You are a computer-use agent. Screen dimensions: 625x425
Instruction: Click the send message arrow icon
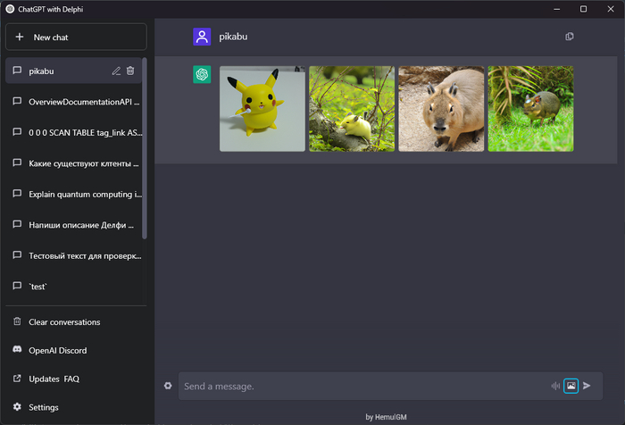click(x=587, y=386)
